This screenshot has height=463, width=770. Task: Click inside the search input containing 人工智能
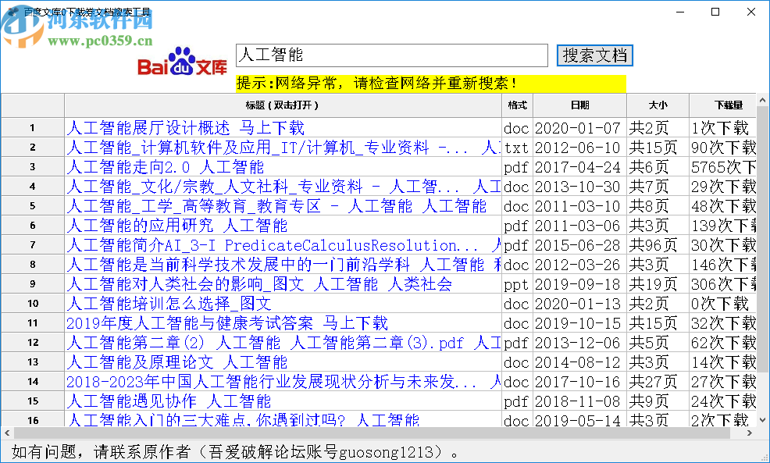point(390,55)
